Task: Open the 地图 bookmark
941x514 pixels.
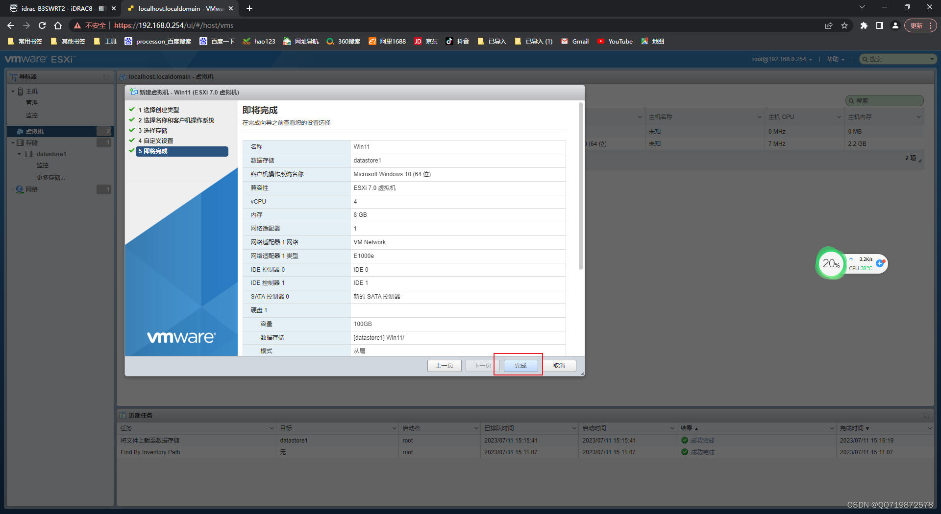Action: 652,42
